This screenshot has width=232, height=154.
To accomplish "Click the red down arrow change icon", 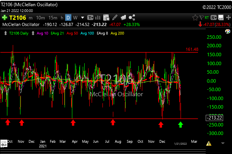I will pyautogui.click(x=200, y=24).
